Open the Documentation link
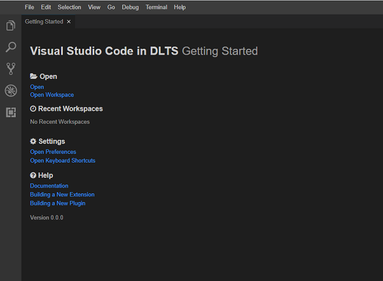 pyautogui.click(x=49, y=186)
